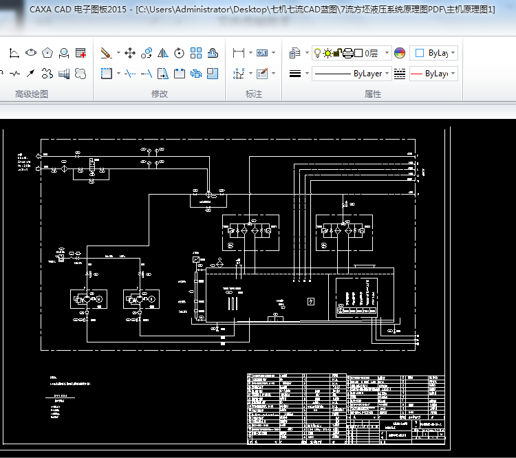Click the Array tool icon
Screen dimensions: 516x458
tap(196, 53)
